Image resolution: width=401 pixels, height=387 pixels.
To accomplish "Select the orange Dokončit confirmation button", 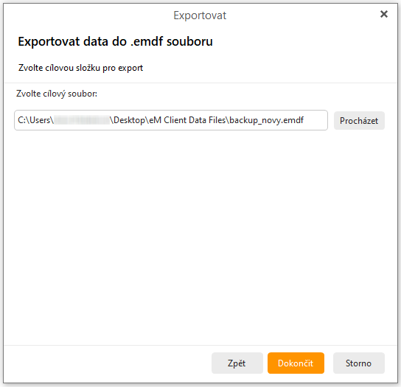I will (x=296, y=363).
